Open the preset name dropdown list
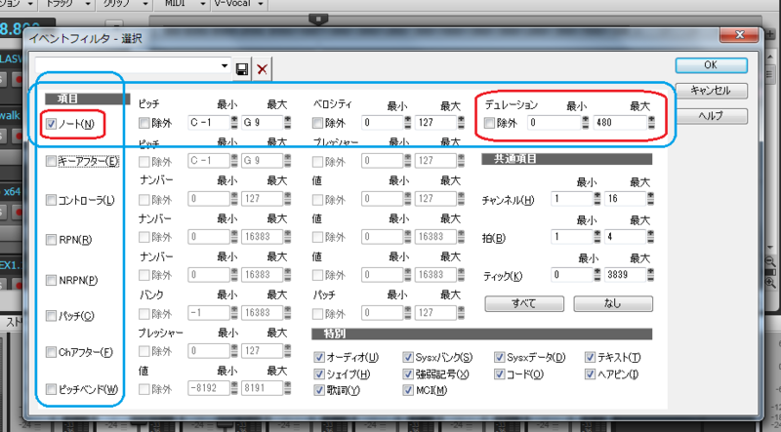The height and width of the screenshot is (432, 781). pos(225,66)
